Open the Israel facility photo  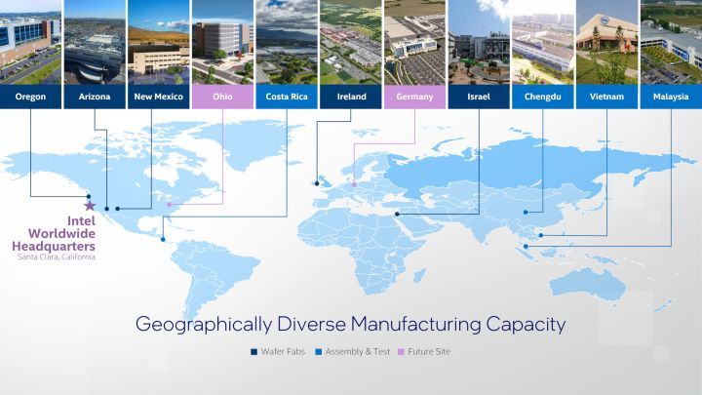tap(479, 42)
